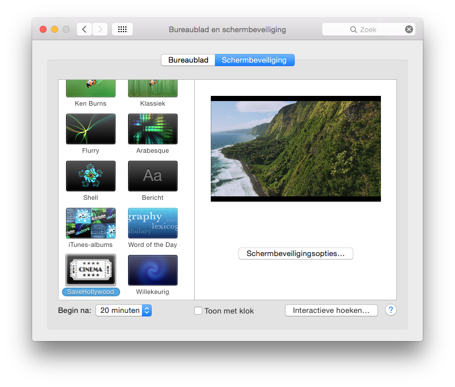The image size is (455, 387).
Task: Click the Interactieve hoeken button
Action: (x=331, y=310)
